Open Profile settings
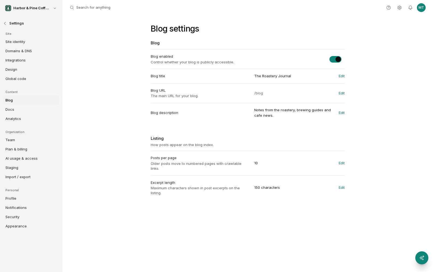This screenshot has width=436, height=272. tap(31, 199)
